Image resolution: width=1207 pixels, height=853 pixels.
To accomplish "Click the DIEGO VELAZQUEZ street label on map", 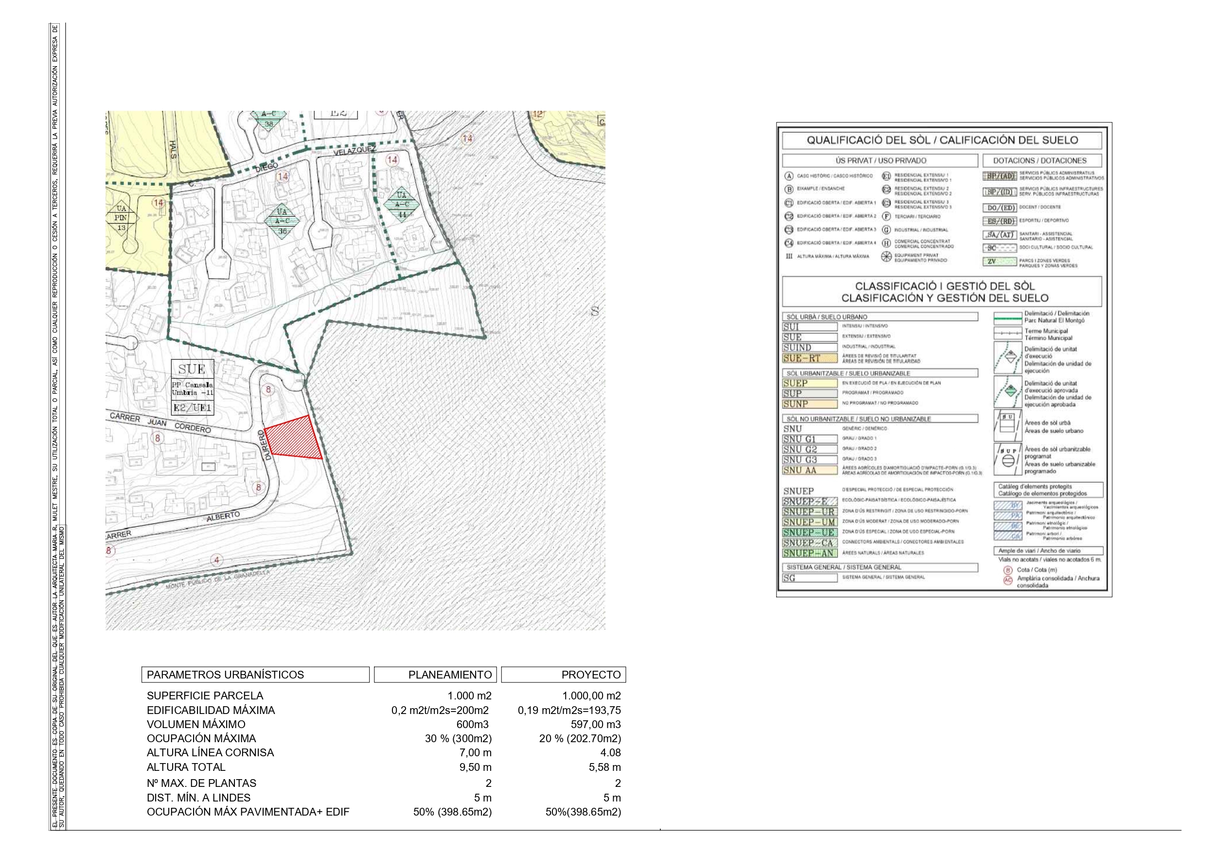I will pyautogui.click(x=316, y=159).
